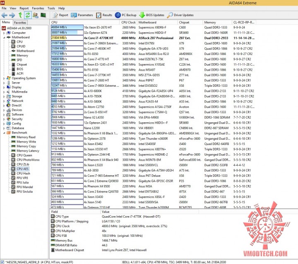Open benchmark Parameters
This screenshot has height=264, width=298.
(82, 15)
